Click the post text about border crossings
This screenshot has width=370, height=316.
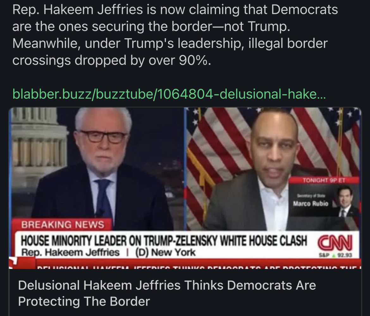point(175,35)
